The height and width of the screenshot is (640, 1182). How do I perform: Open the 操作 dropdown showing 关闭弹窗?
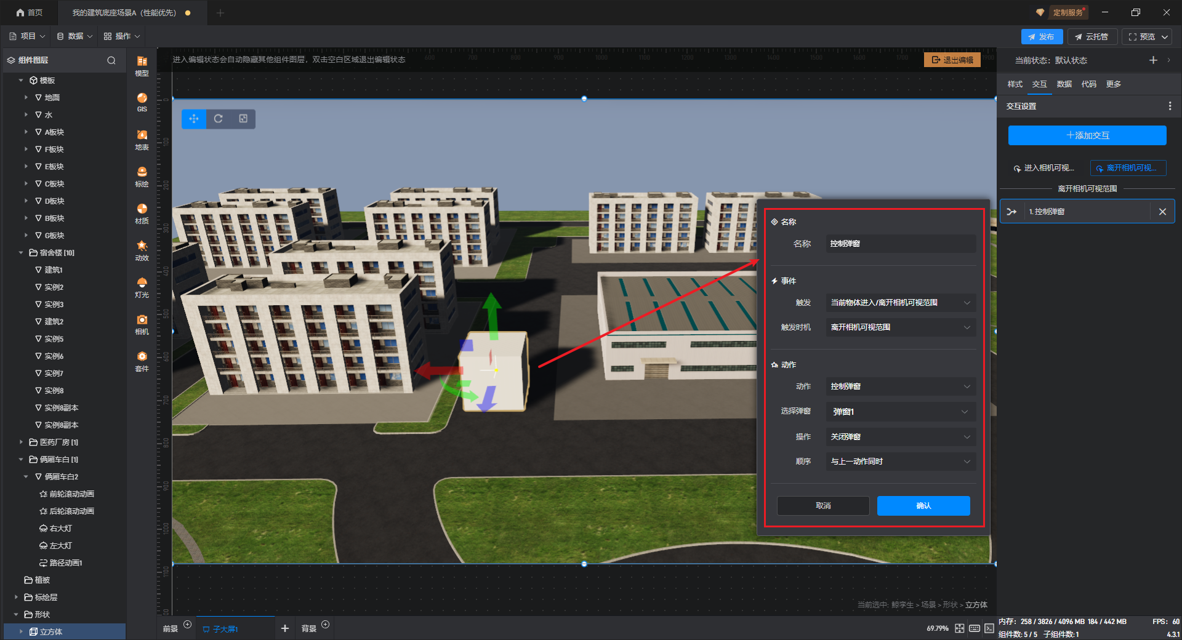(900, 437)
